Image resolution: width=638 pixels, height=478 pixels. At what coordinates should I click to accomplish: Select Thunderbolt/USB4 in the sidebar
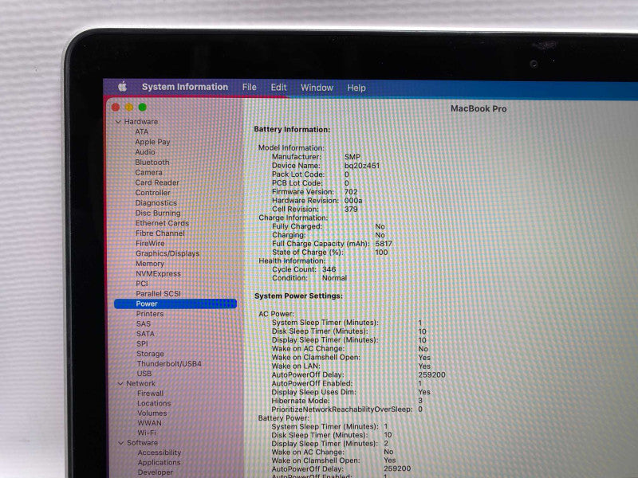169,363
